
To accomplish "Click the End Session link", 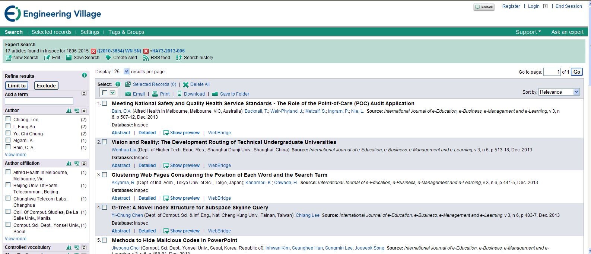I will [569, 6].
